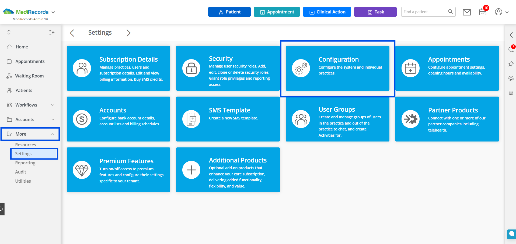516x244 pixels.
Task: Click the Security padlock icon
Action: click(x=191, y=68)
